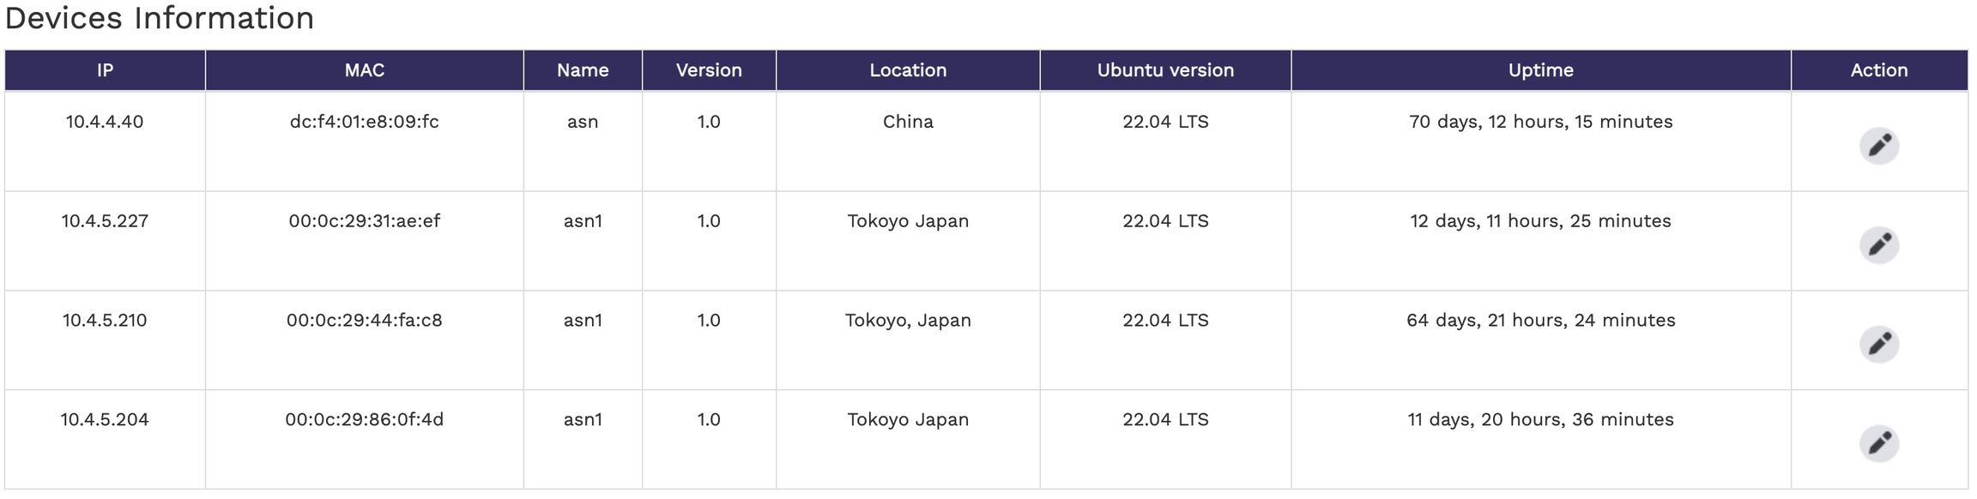The image size is (1977, 499).
Task: Click the device name asn cell
Action: point(583,122)
